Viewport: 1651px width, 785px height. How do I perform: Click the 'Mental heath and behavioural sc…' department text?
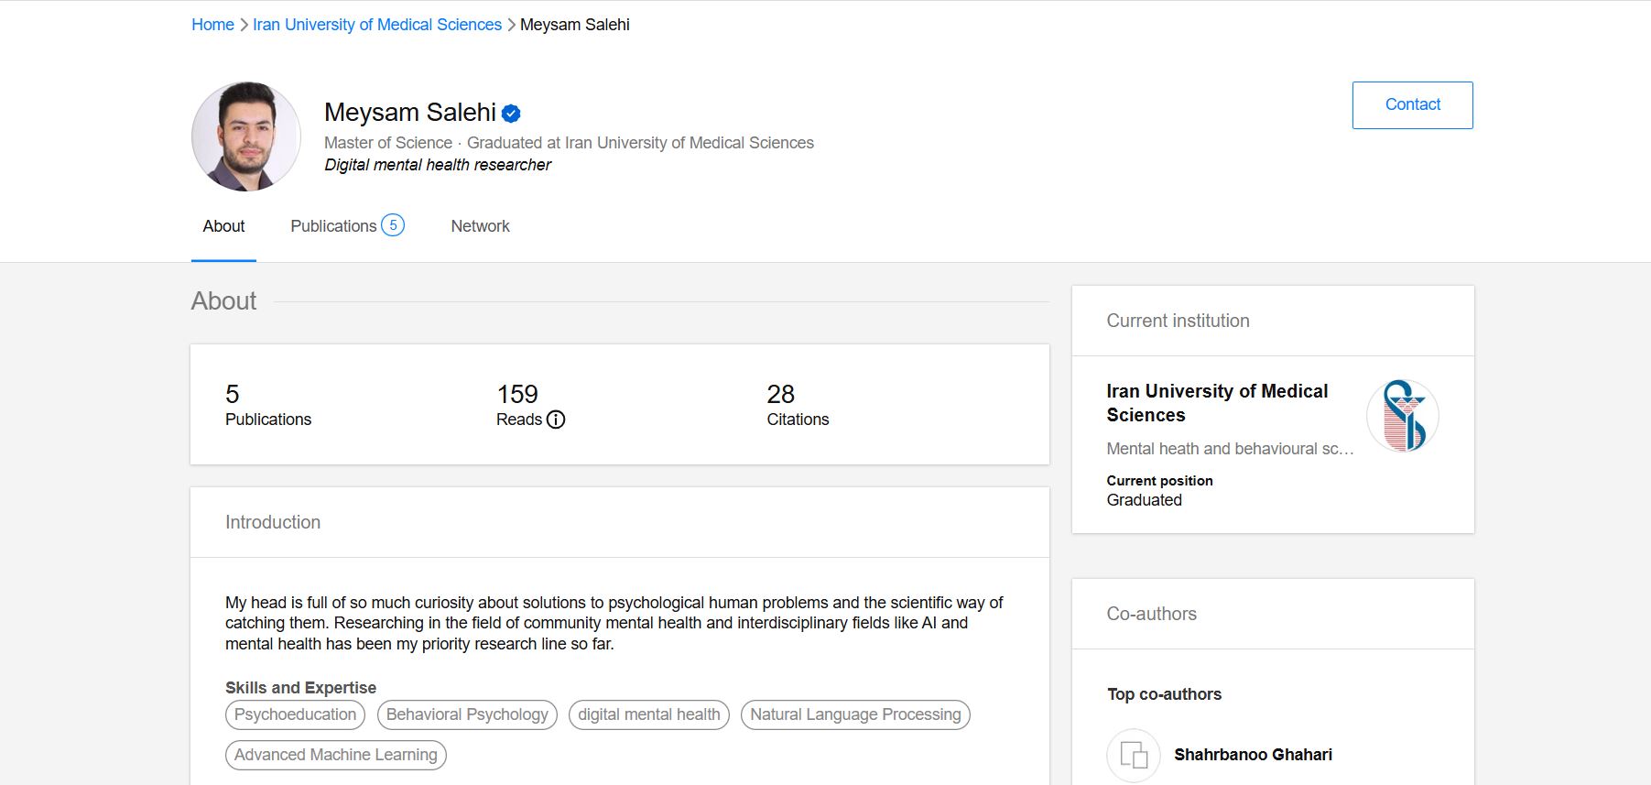[1230, 449]
